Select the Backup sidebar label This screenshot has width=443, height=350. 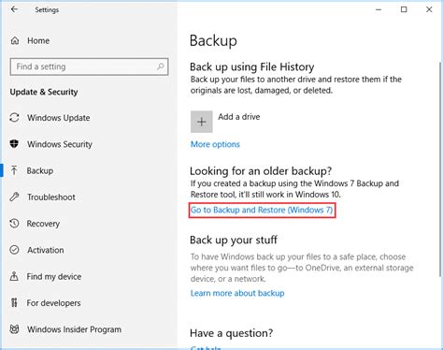coord(40,170)
